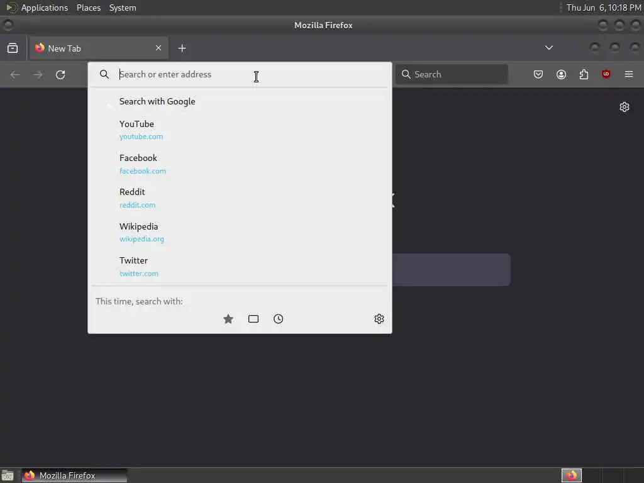Select the Reddit suggestion

(240, 198)
